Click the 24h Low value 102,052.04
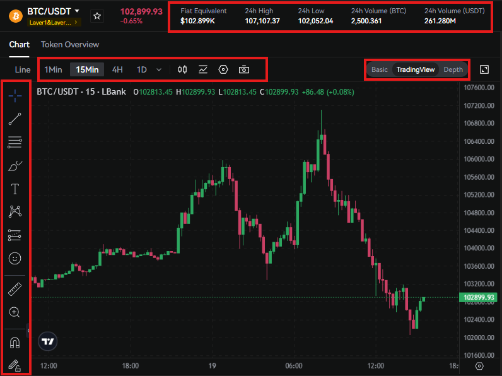This screenshot has width=502, height=376. click(315, 21)
